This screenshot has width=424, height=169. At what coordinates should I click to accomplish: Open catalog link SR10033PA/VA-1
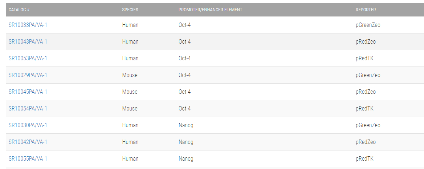[28, 25]
